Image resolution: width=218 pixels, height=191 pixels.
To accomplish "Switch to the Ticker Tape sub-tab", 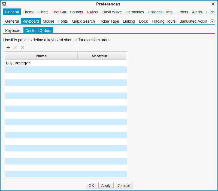I will click(109, 21).
